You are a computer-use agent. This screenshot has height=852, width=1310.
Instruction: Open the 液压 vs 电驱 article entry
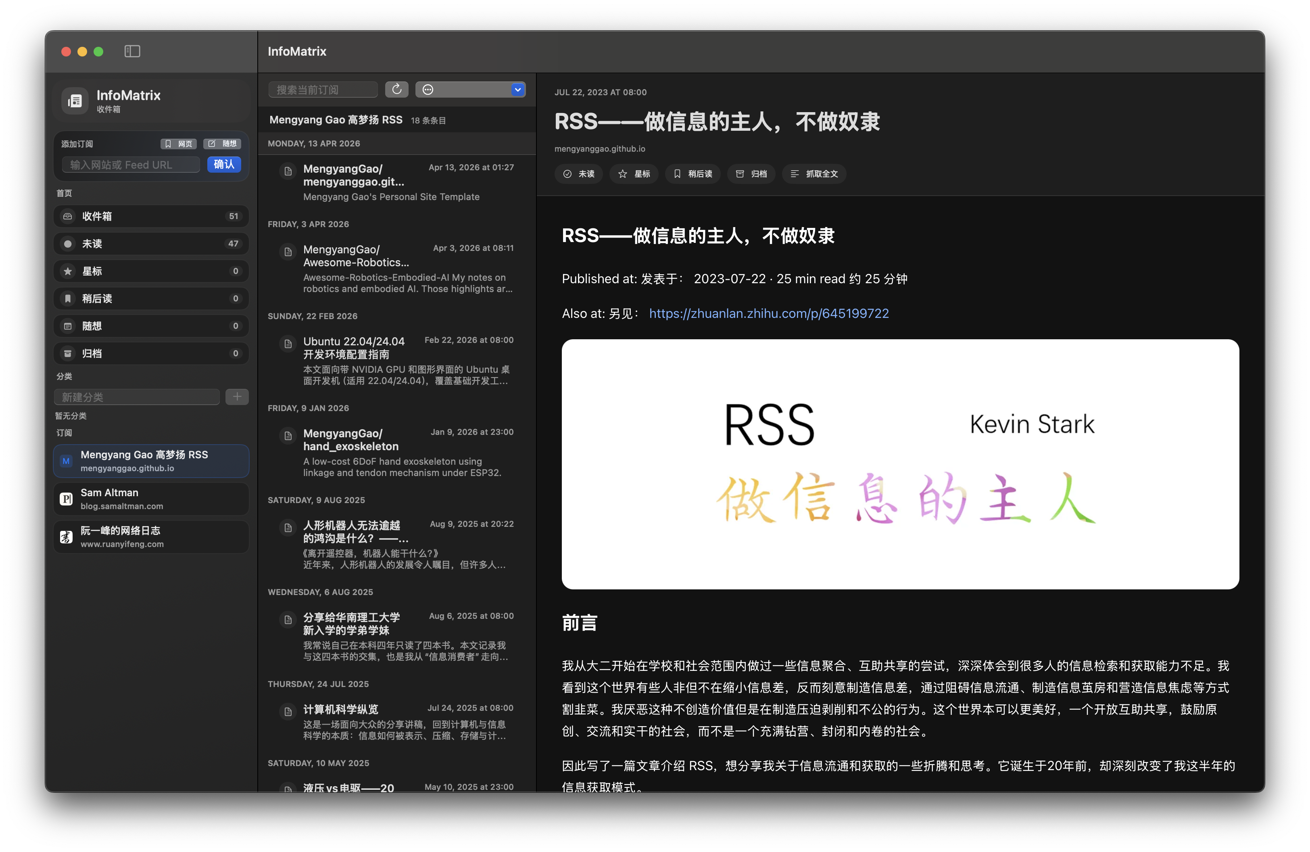click(x=397, y=786)
